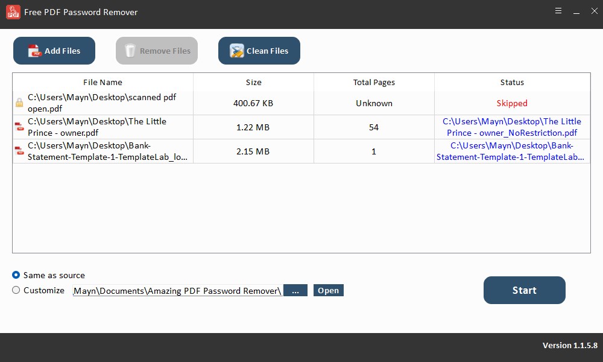Select the Customize radio option
This screenshot has width=603, height=362.
pyautogui.click(x=38, y=290)
